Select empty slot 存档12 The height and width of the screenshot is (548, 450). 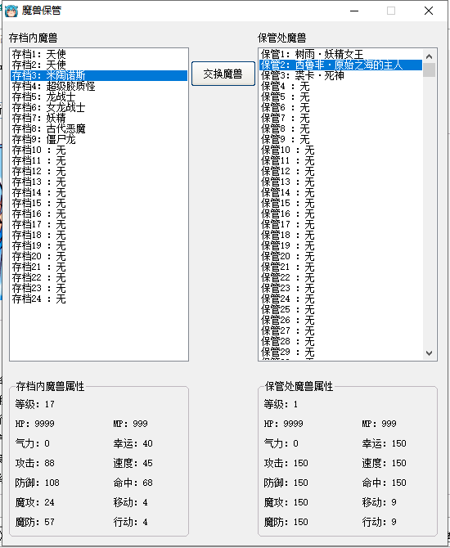pyautogui.click(x=99, y=172)
